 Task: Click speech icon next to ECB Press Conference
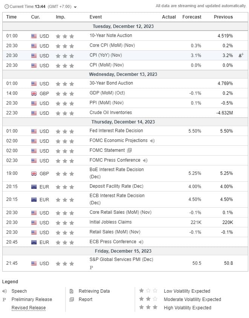pos(141,242)
